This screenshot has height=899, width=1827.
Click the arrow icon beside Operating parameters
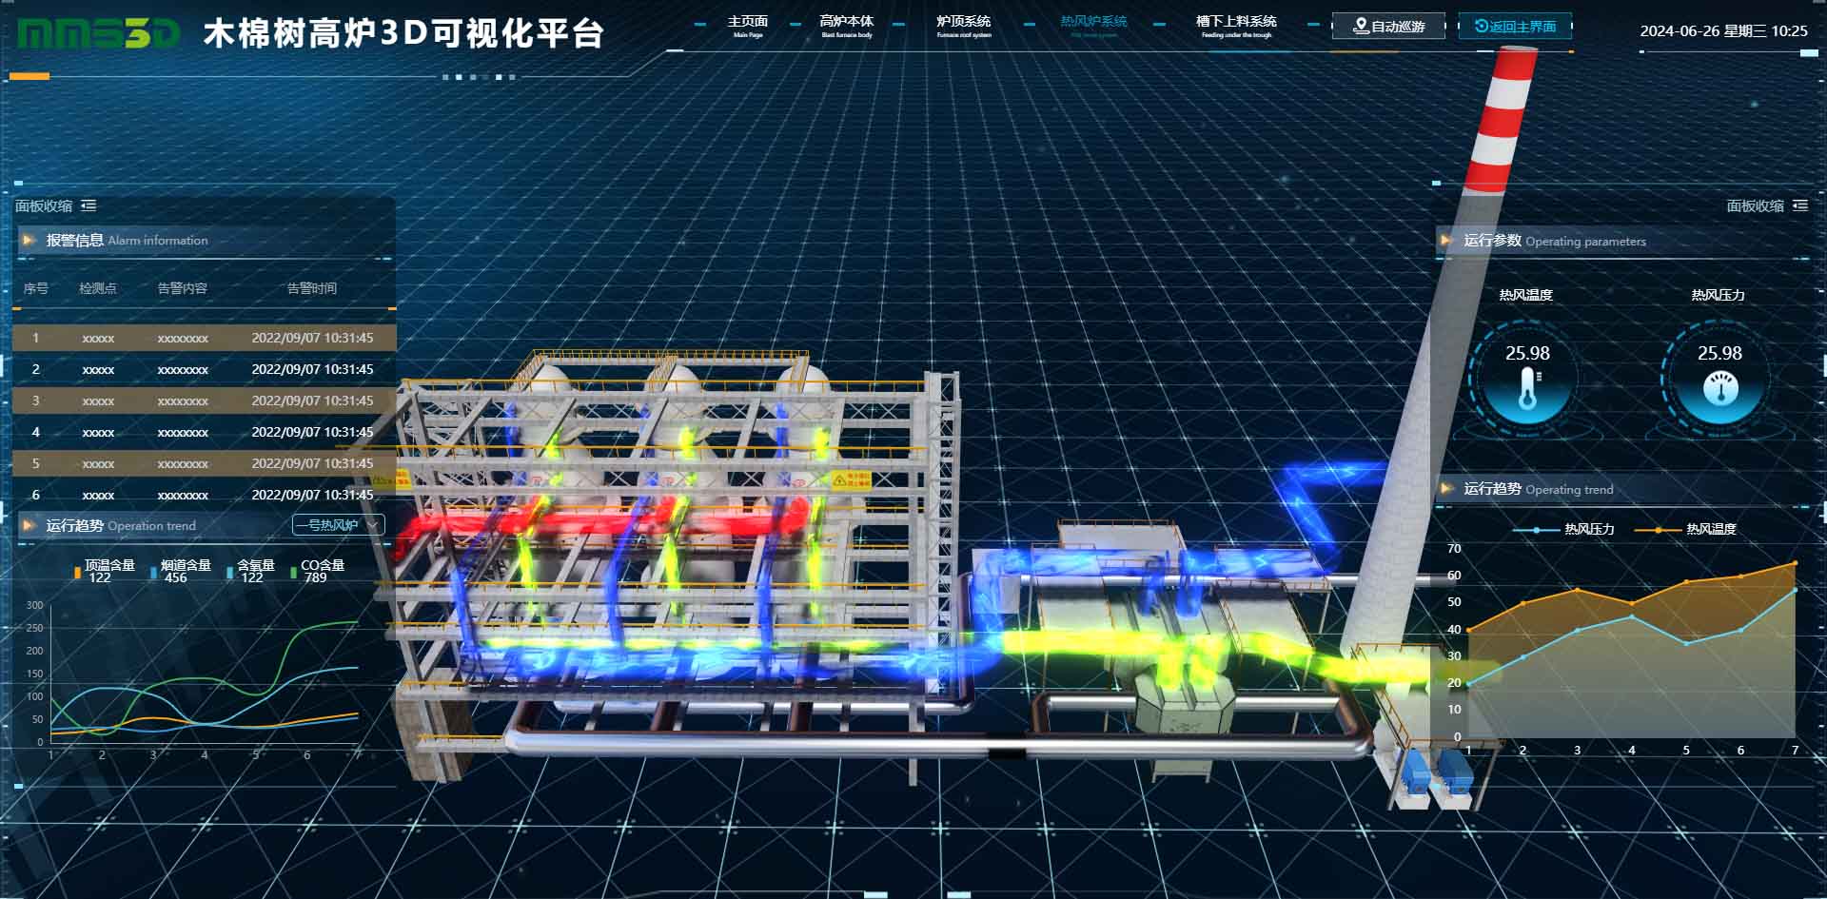coord(1446,241)
